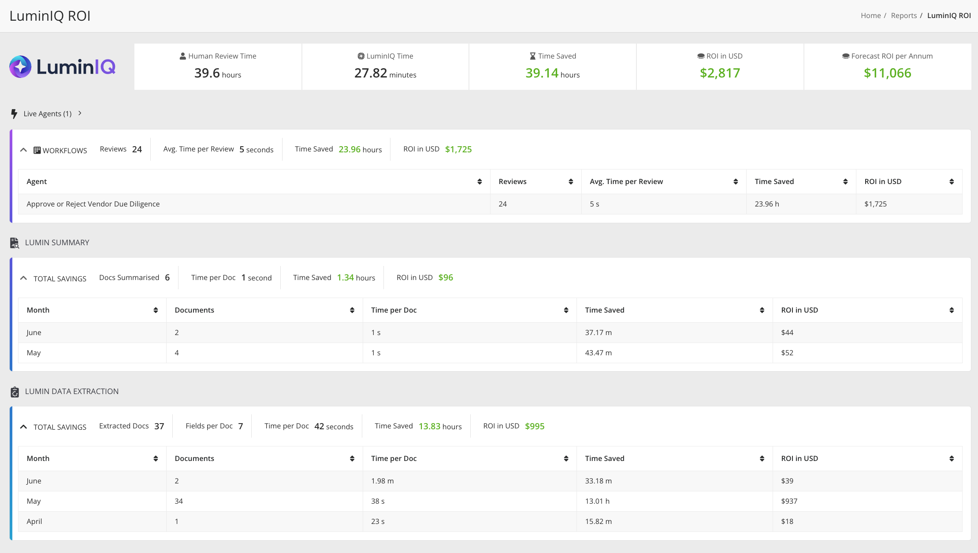Click the $1,725 workflows table cell
Screen dimensions: 978x553
point(909,204)
